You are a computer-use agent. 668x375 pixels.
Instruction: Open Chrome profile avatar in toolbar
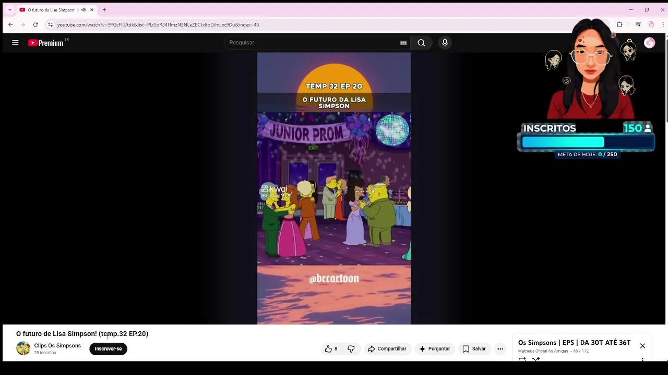pyautogui.click(x=651, y=24)
